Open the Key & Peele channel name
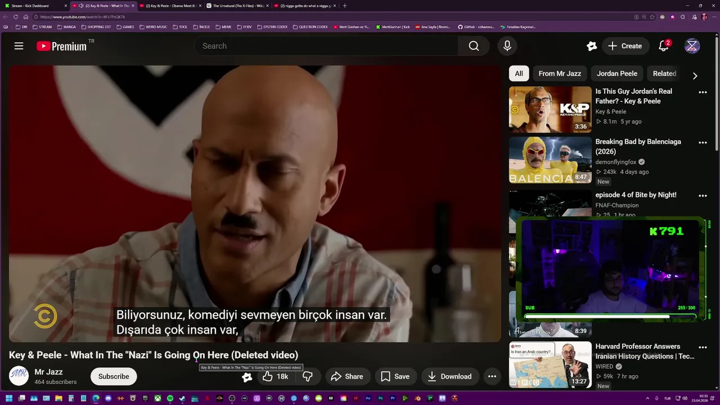This screenshot has width=720, height=405. 611,111
